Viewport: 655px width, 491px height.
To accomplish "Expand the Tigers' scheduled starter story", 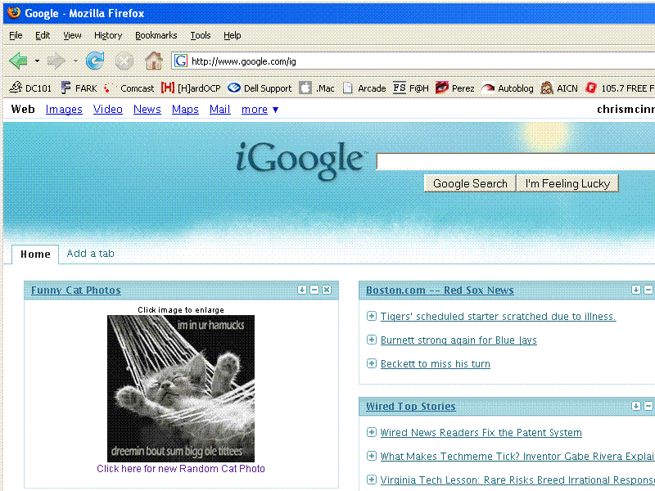I will pyautogui.click(x=372, y=317).
